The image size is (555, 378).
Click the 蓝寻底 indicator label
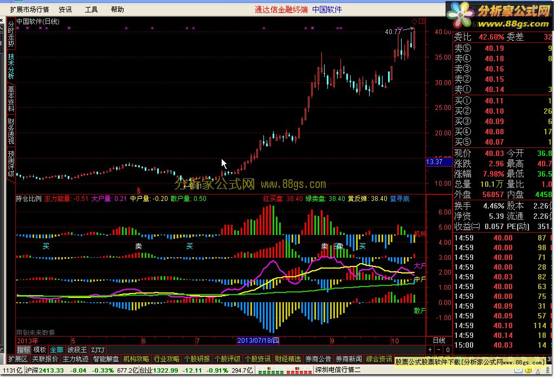(x=400, y=199)
